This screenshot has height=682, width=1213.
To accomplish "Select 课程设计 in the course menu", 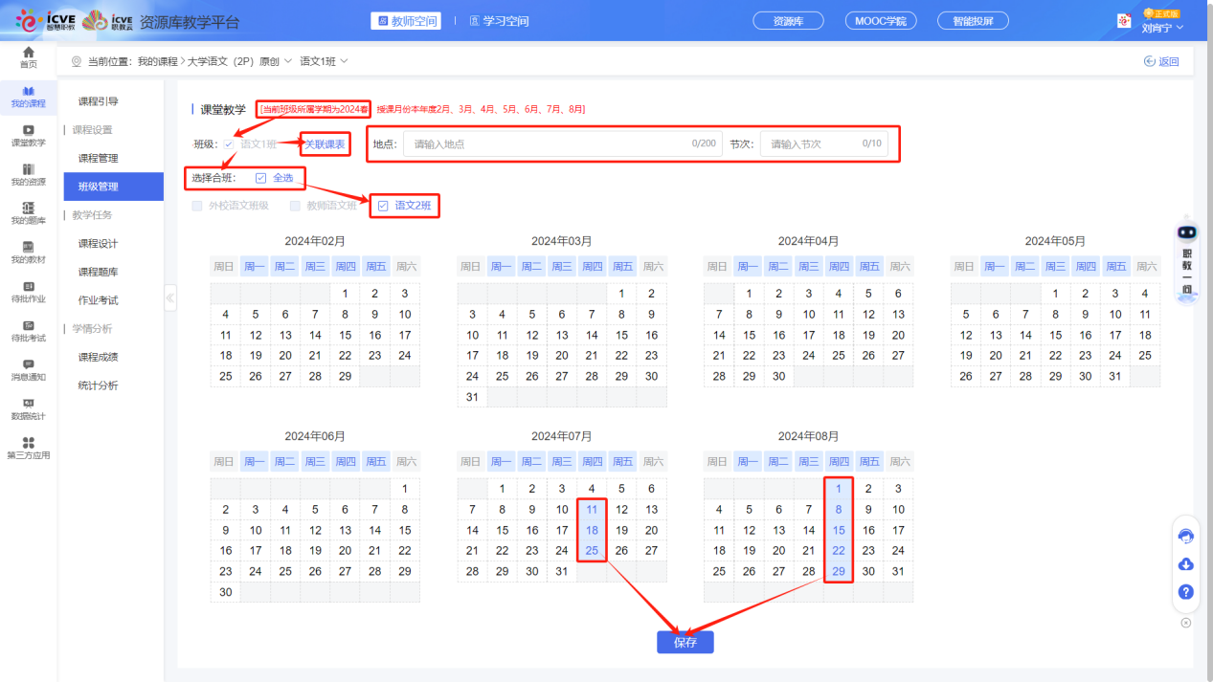I will 98,244.
